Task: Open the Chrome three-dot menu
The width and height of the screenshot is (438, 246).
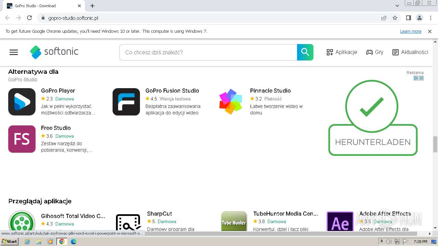Action: pos(430,18)
